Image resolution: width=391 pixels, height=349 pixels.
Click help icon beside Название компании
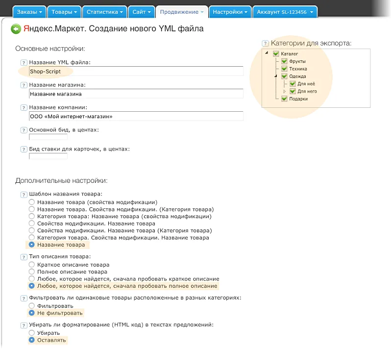point(24,108)
